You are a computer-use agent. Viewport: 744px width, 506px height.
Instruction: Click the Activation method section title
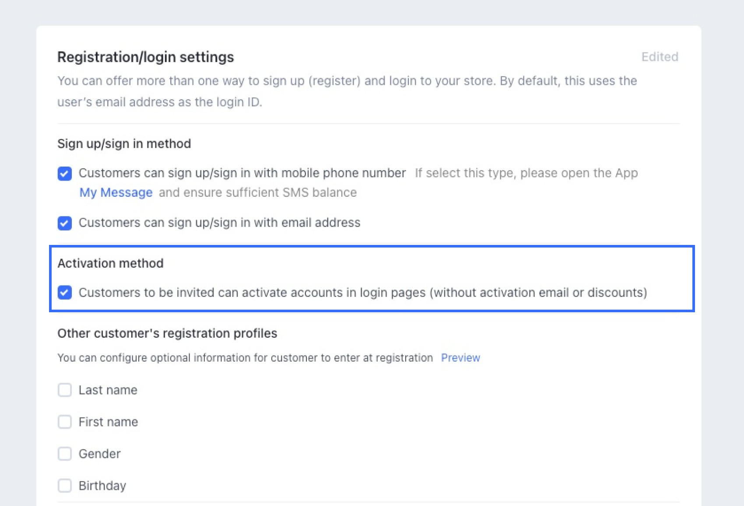111,263
